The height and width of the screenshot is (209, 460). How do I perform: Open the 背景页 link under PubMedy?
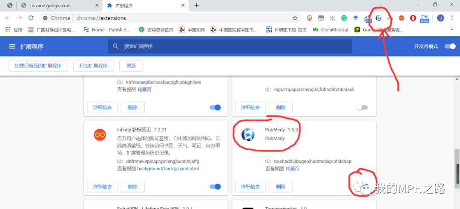coord(293,169)
